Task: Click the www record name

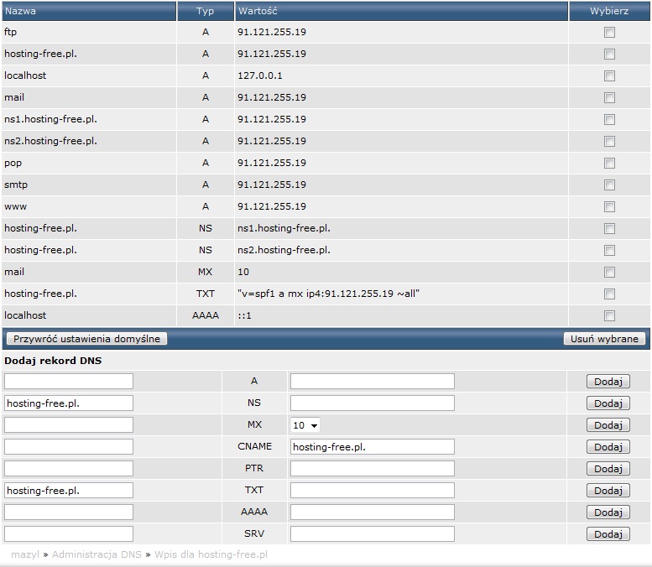Action: pos(15,206)
